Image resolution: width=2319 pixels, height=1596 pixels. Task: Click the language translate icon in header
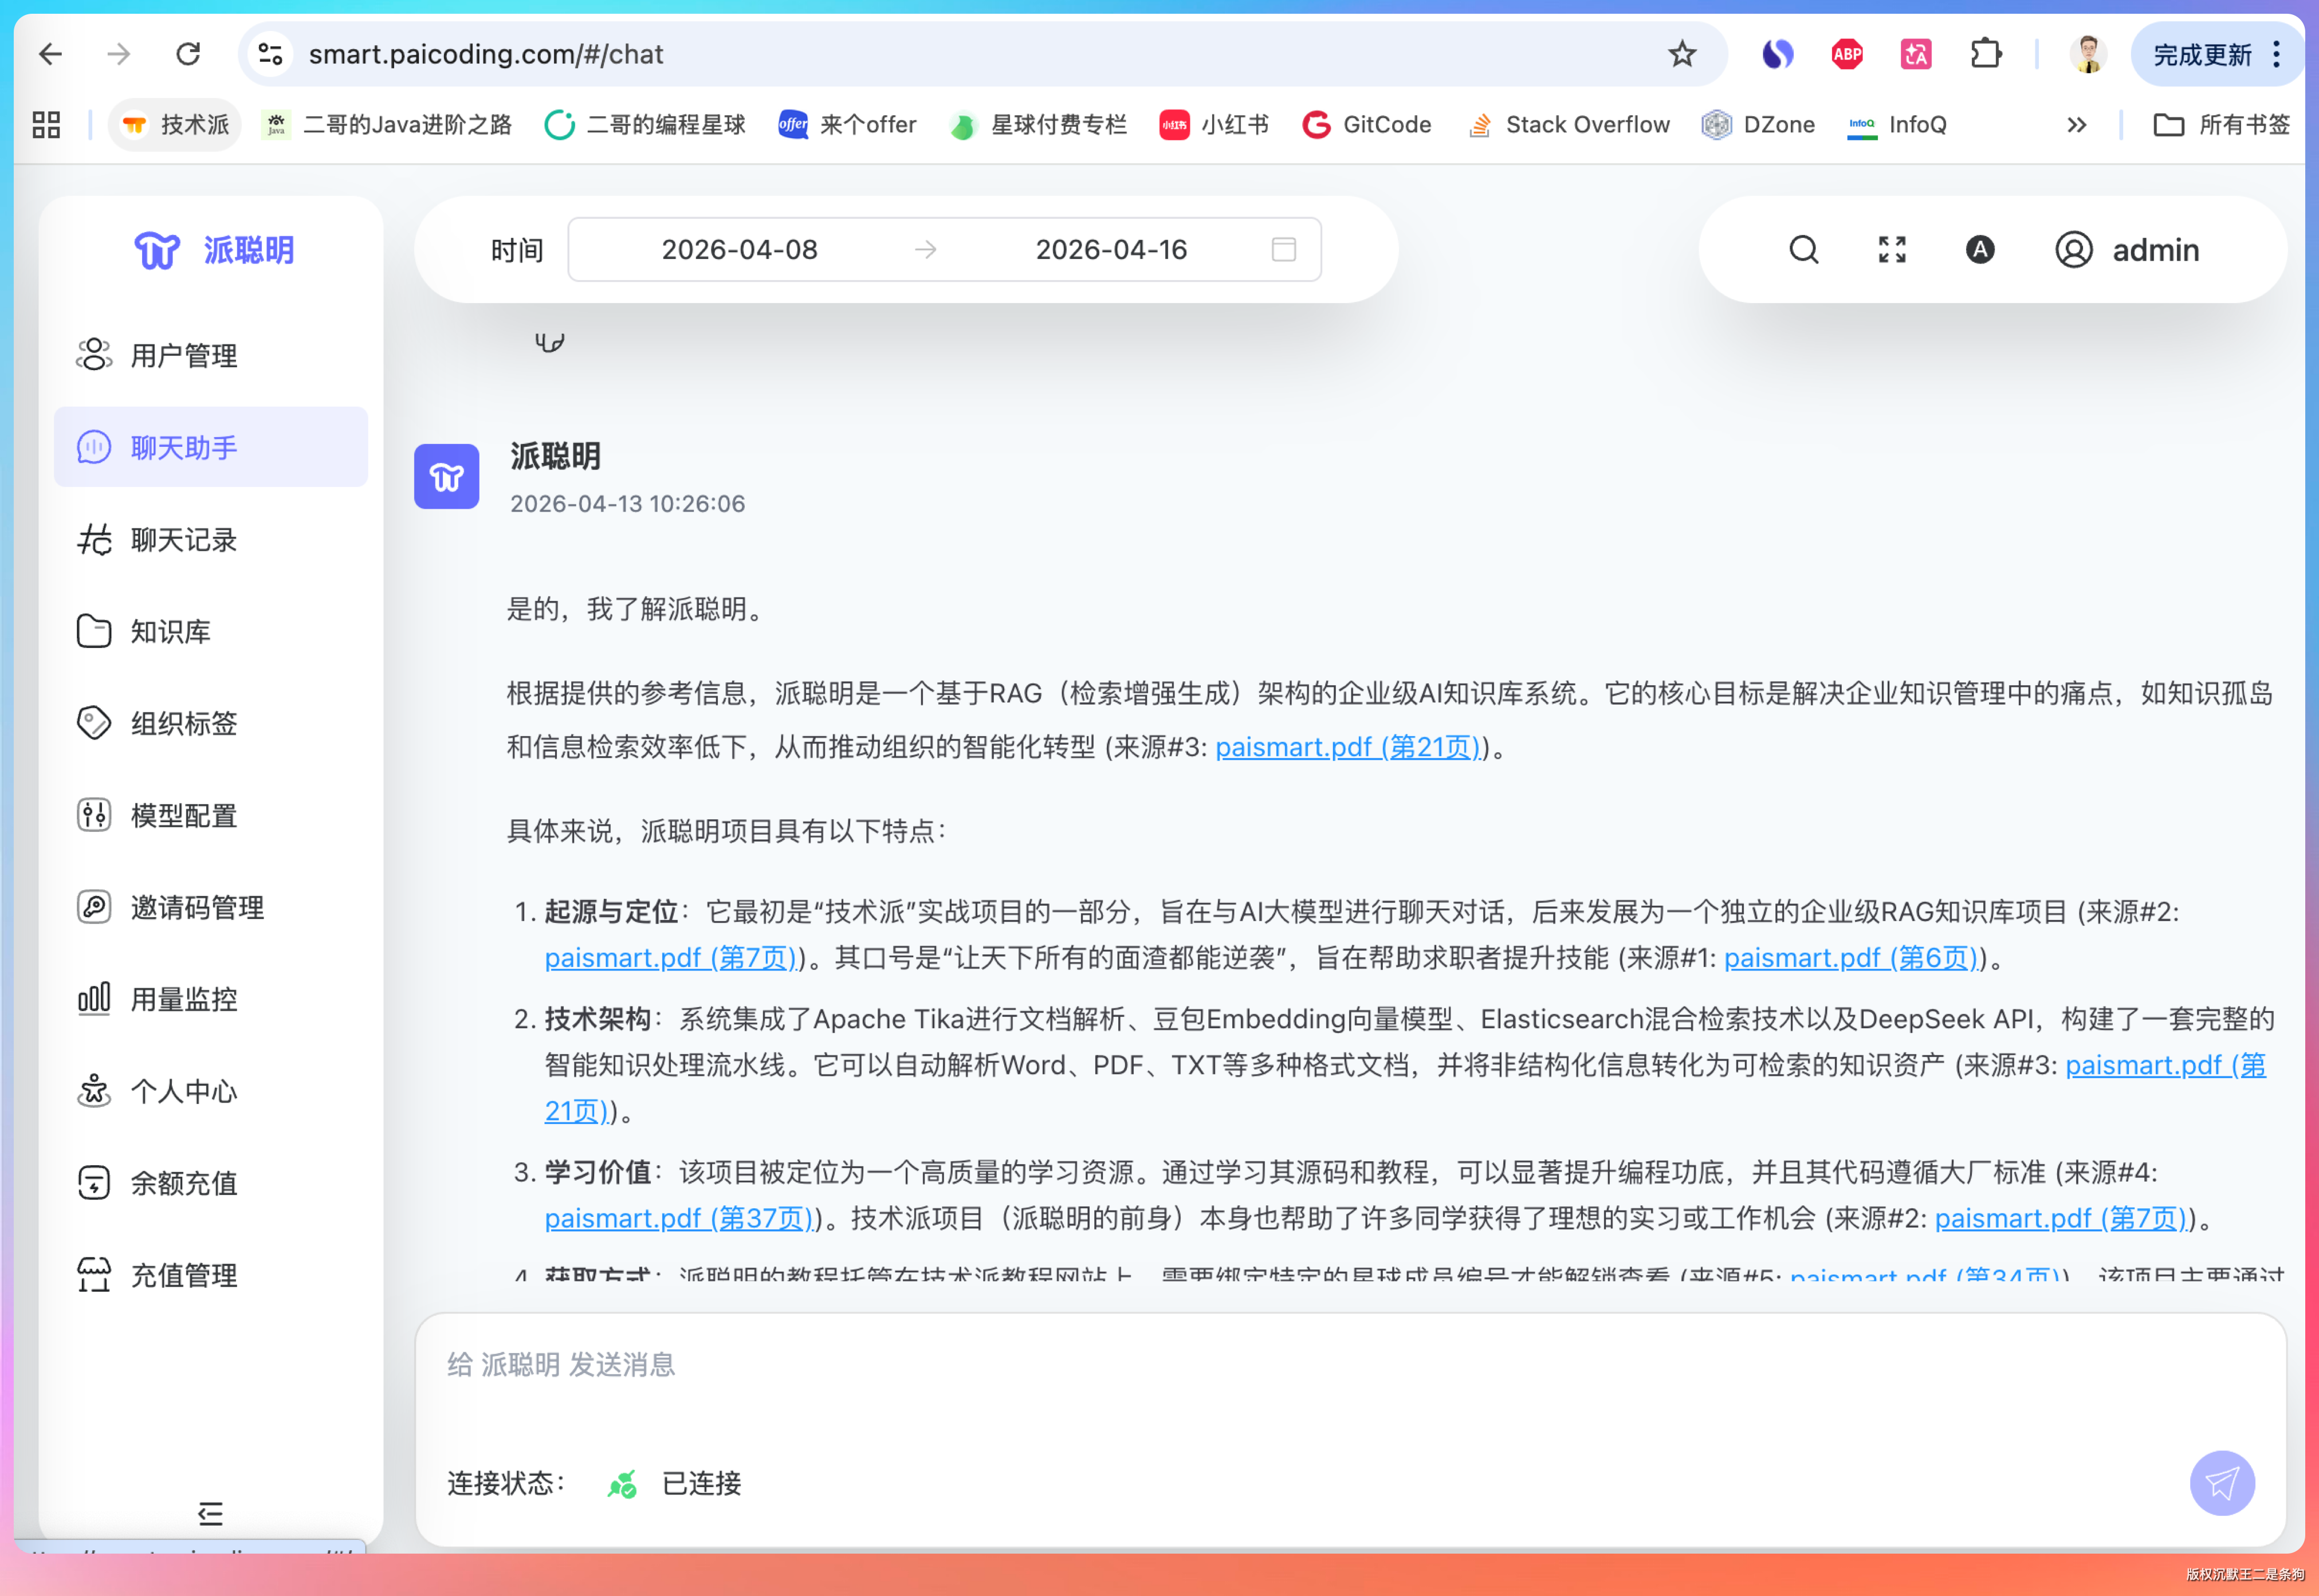click(1979, 249)
